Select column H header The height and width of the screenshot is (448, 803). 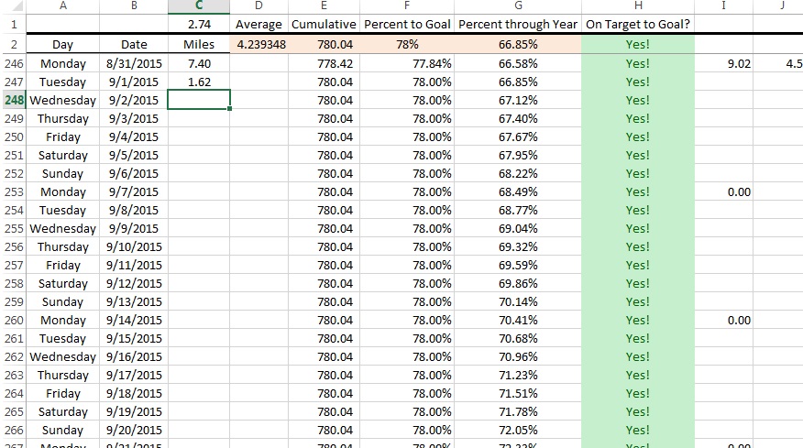[x=637, y=6]
